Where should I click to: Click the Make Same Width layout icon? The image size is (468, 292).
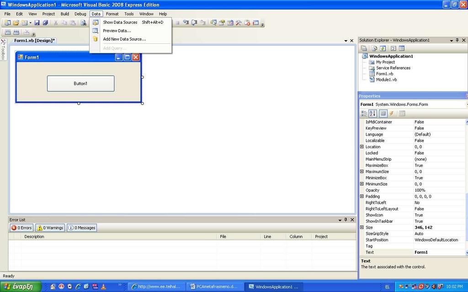8,32
